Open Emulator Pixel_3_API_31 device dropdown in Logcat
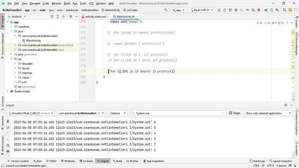 (x=31, y=113)
